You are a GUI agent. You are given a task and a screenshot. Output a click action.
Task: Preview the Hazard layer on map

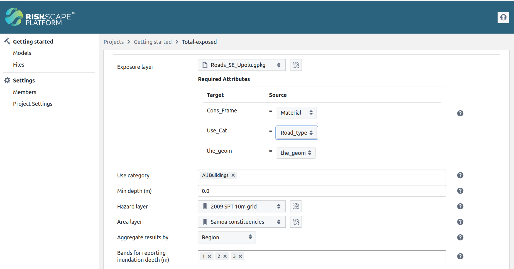pos(296,206)
